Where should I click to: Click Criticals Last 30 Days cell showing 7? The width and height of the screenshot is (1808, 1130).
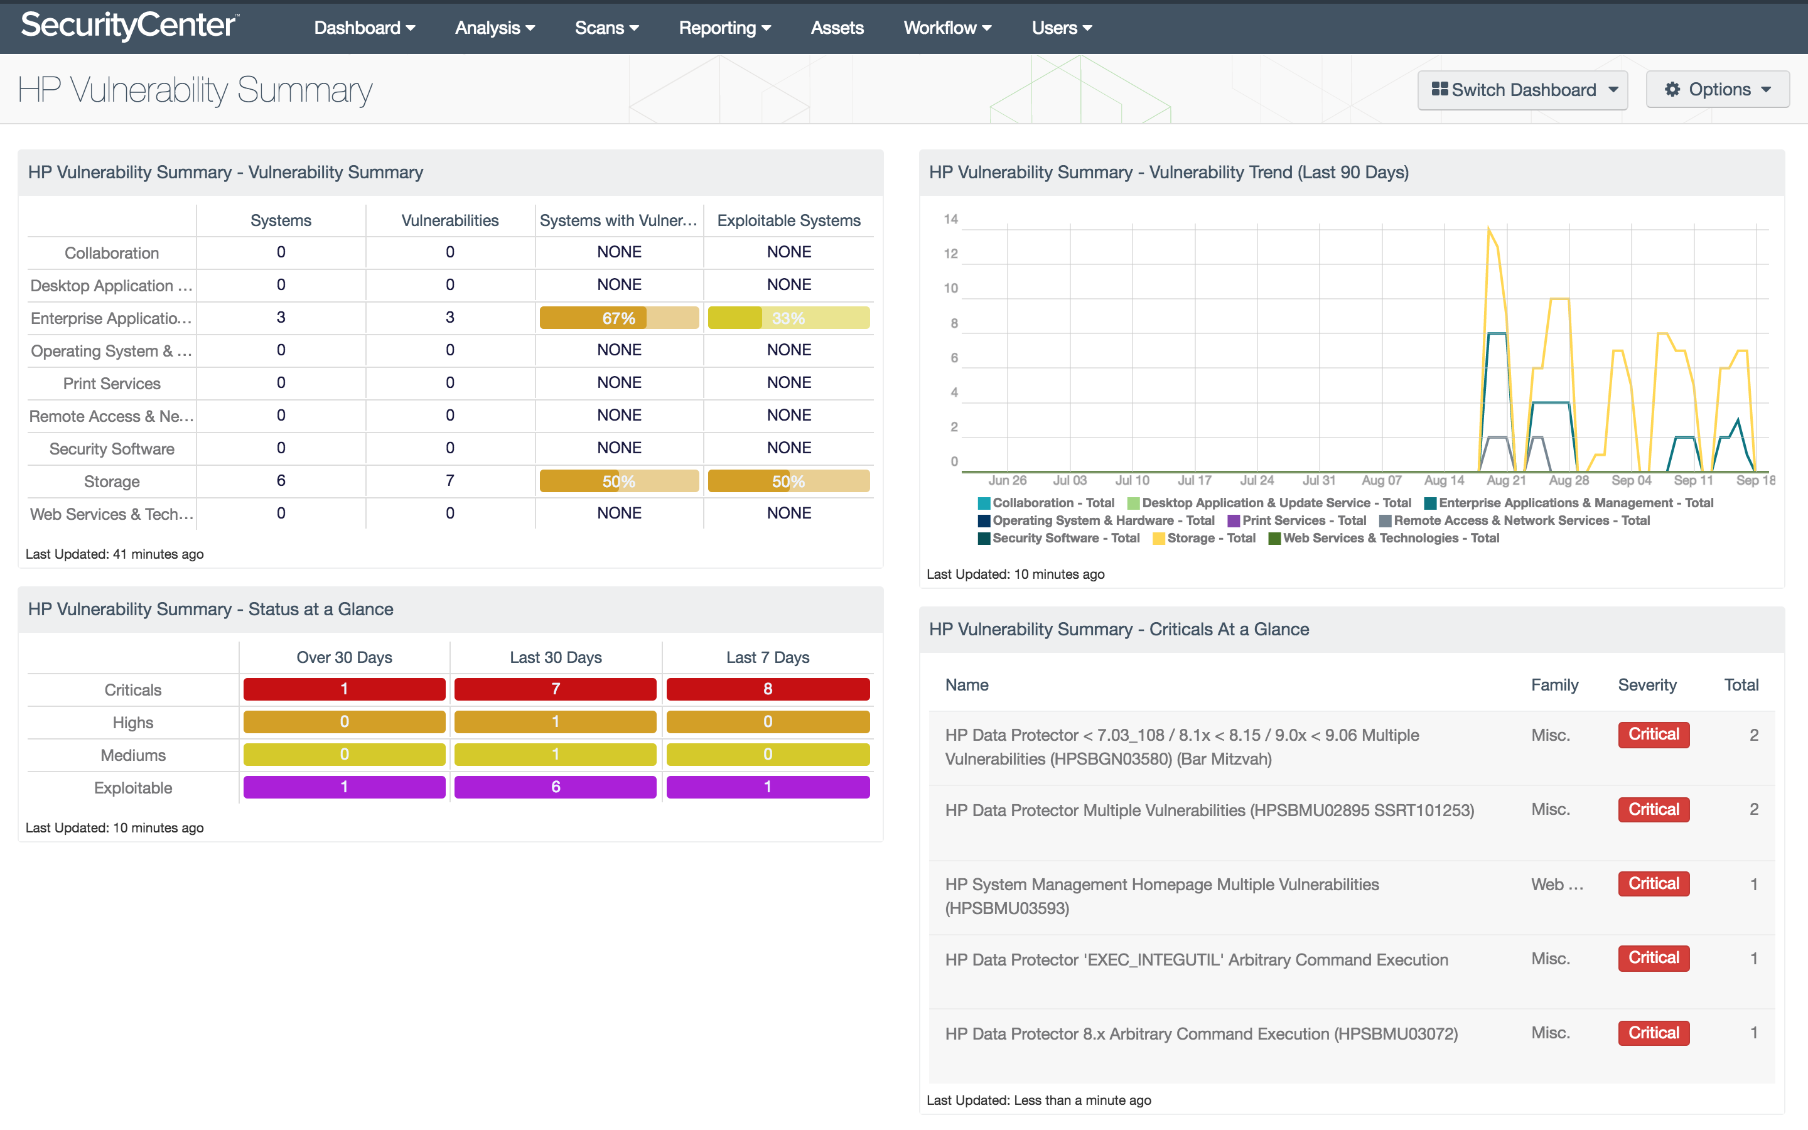pyautogui.click(x=555, y=689)
